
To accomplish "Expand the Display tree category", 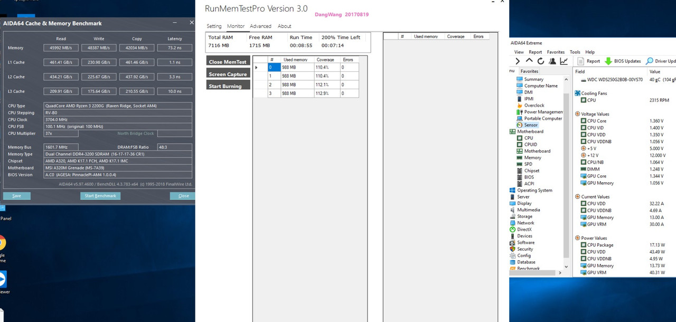I will [520, 203].
